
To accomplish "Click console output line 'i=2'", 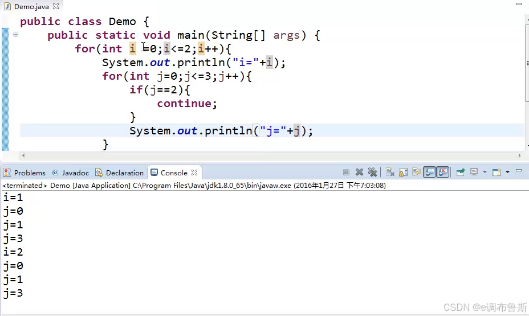I will click(x=13, y=252).
